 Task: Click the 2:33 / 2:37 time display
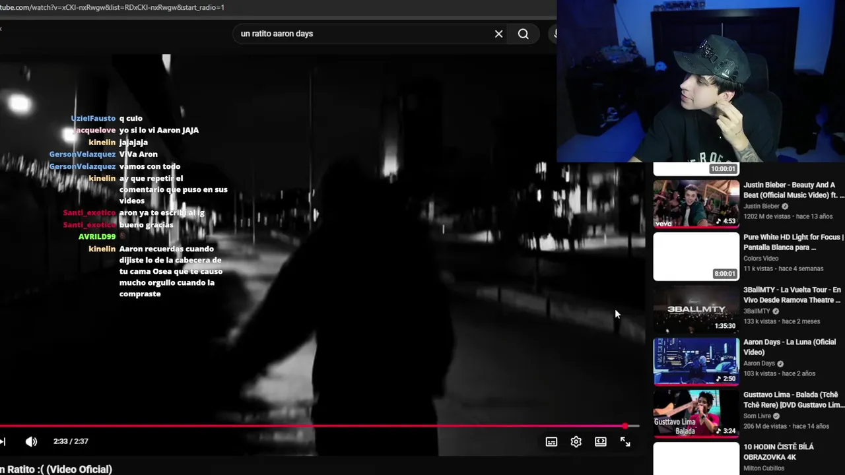point(71,441)
